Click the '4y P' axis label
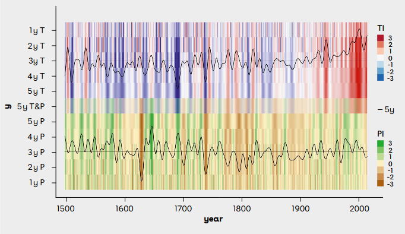This screenshot has width=405, height=234. click(36, 137)
